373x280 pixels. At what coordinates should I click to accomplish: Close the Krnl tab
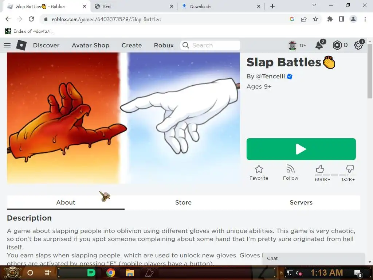pyautogui.click(x=172, y=7)
